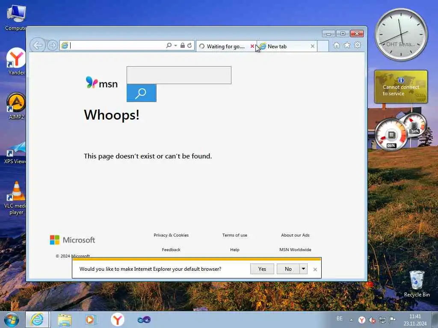Click the blue MSN search button
The height and width of the screenshot is (328, 438).
[x=141, y=93]
